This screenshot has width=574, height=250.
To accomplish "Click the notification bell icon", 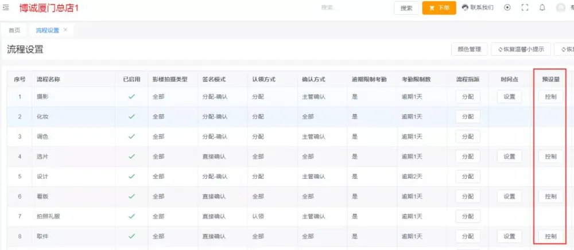I will pos(542,7).
